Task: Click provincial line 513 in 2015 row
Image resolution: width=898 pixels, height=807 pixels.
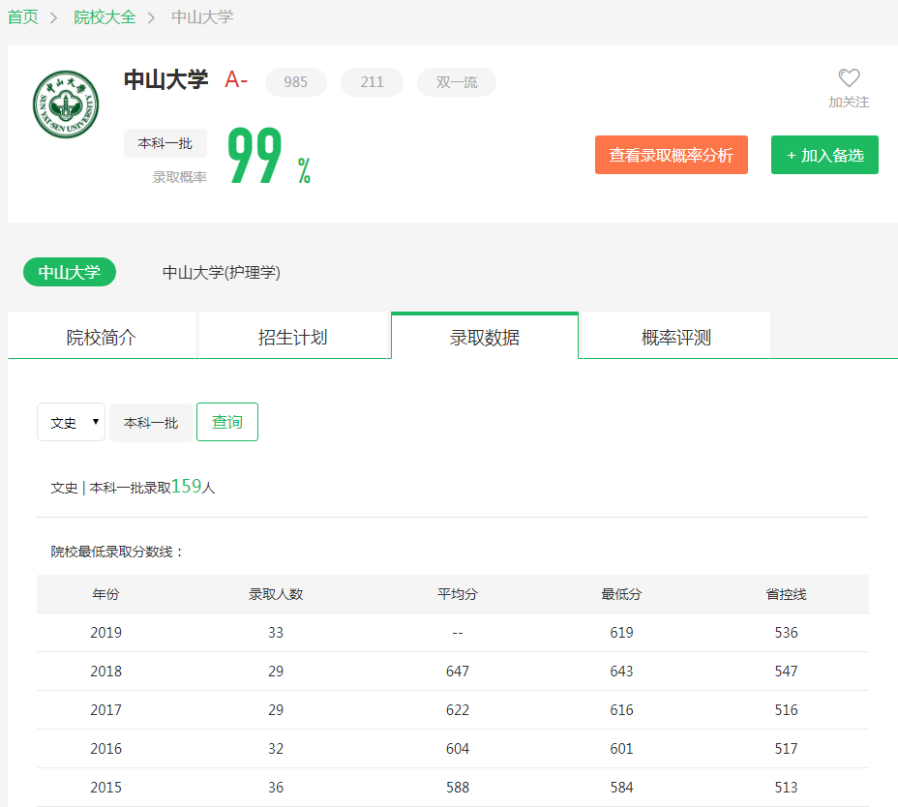Action: (x=786, y=787)
